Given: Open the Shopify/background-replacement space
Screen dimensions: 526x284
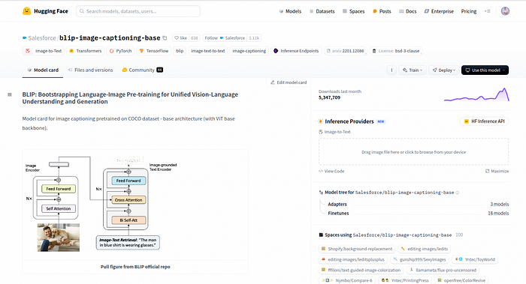Looking at the screenshot, I should coord(357,249).
